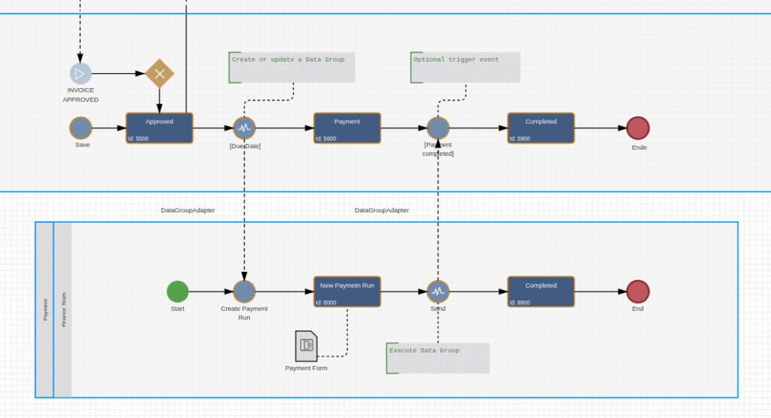The width and height of the screenshot is (771, 418).
Task: Click the Payment task with Id 5600
Action: coord(347,128)
